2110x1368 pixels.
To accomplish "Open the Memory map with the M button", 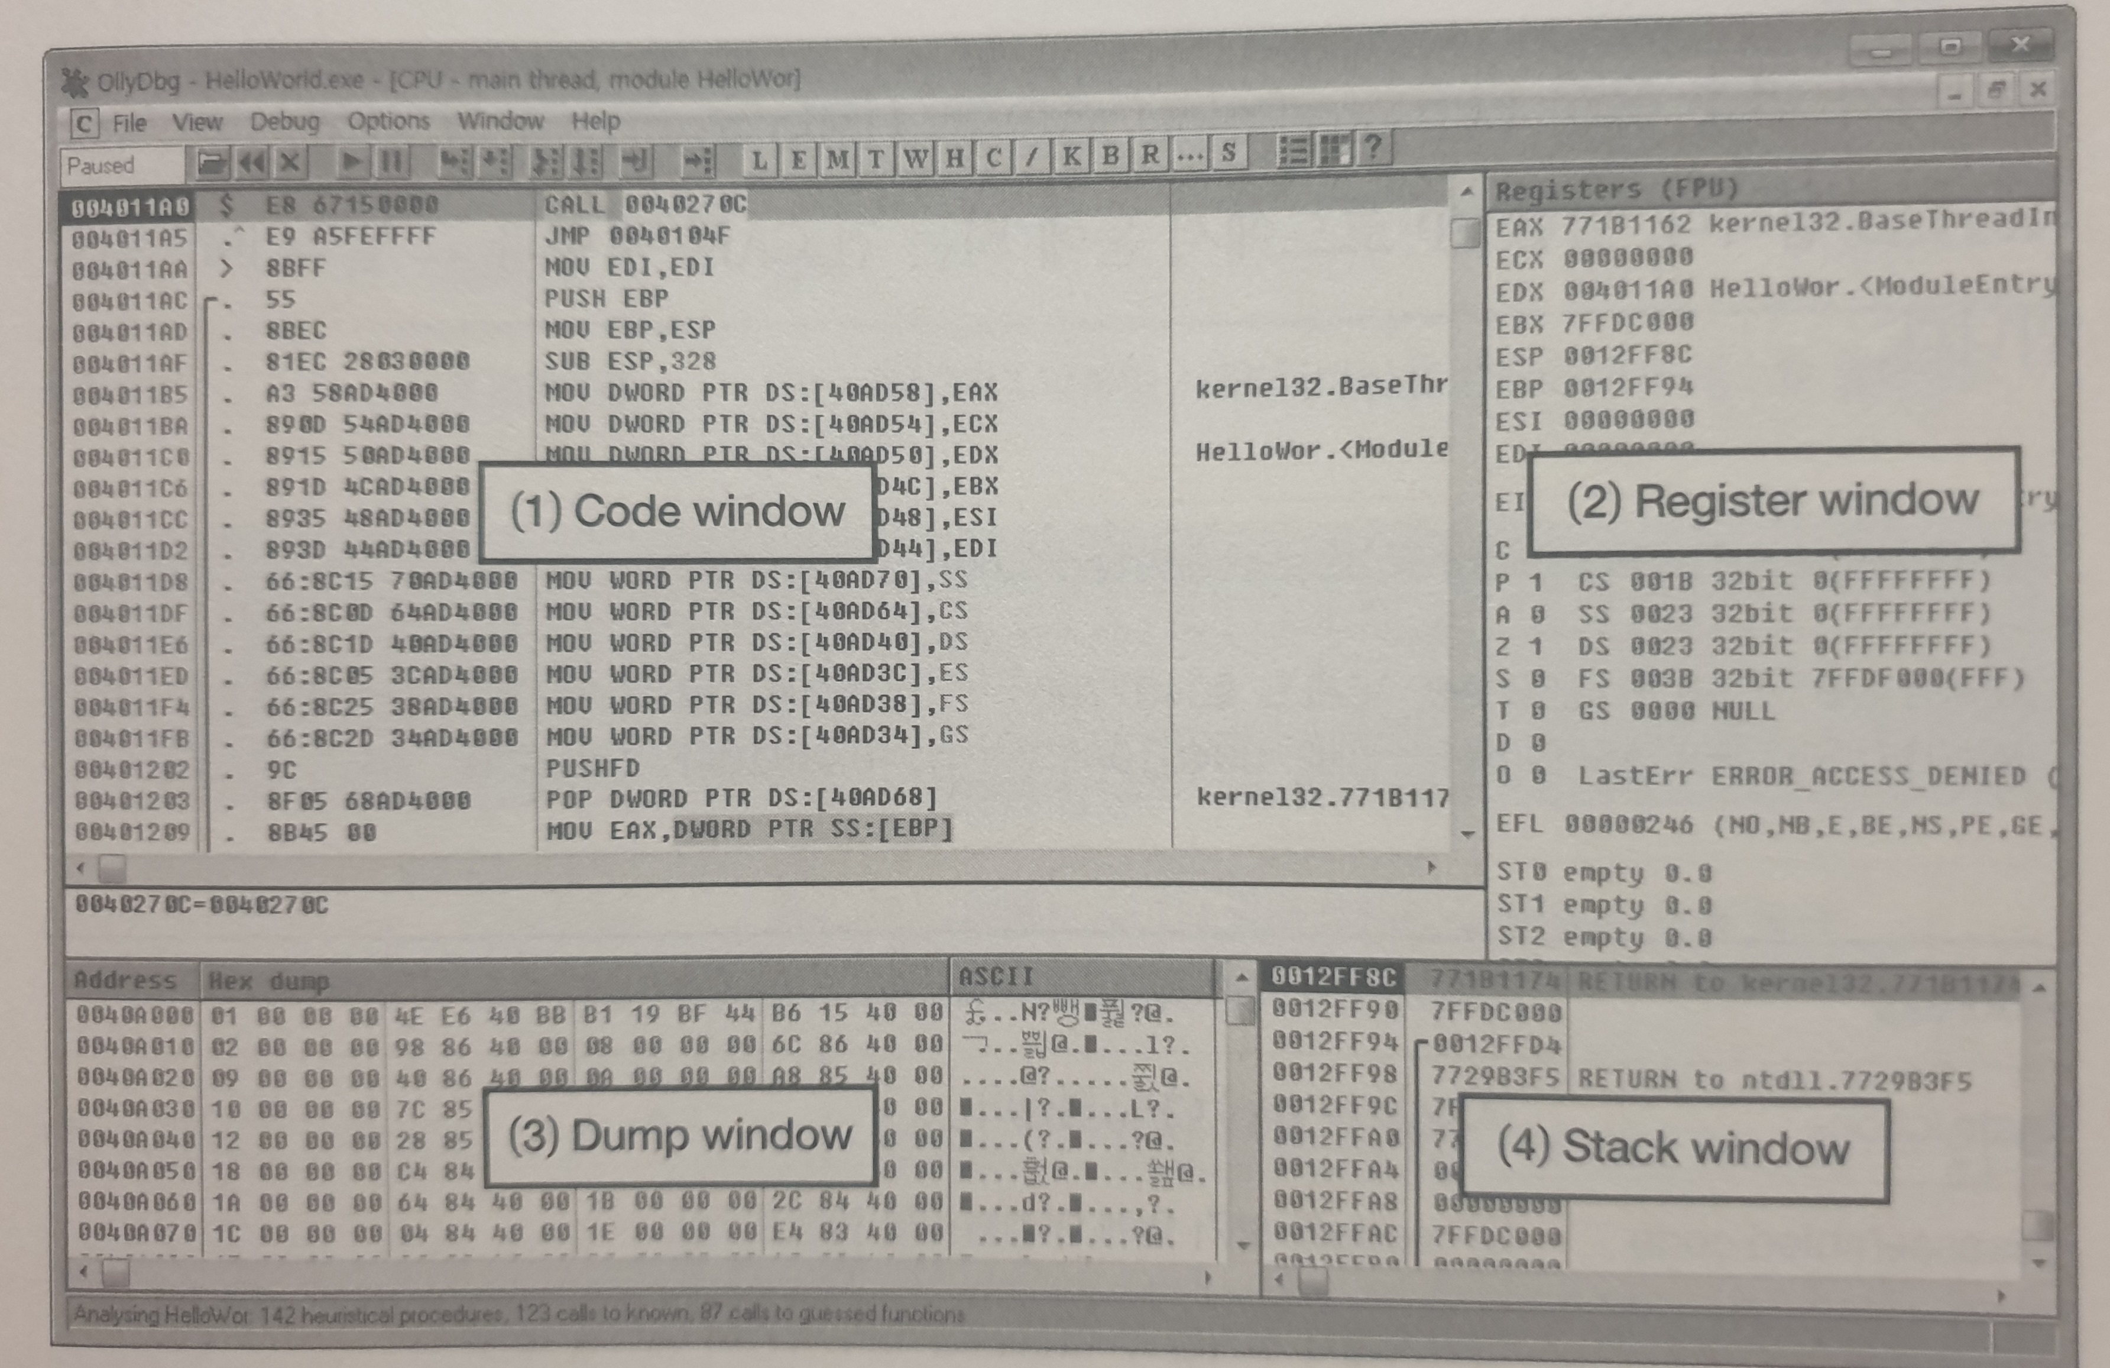I will point(838,160).
